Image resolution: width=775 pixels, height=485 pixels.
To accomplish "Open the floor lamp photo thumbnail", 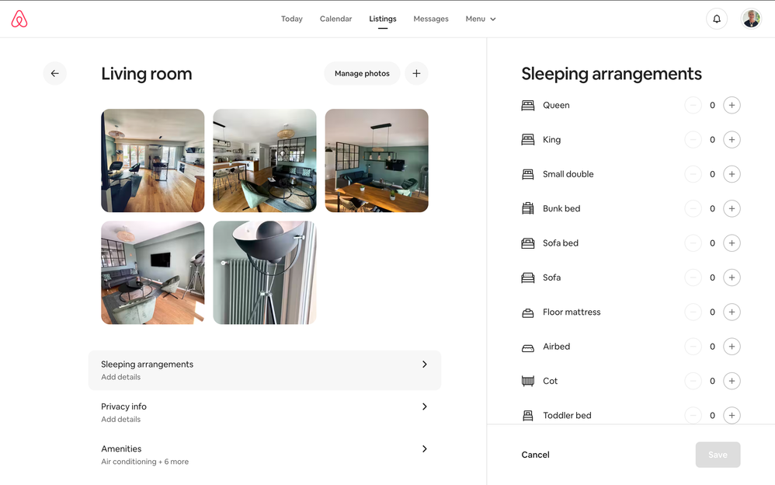I will pyautogui.click(x=264, y=273).
